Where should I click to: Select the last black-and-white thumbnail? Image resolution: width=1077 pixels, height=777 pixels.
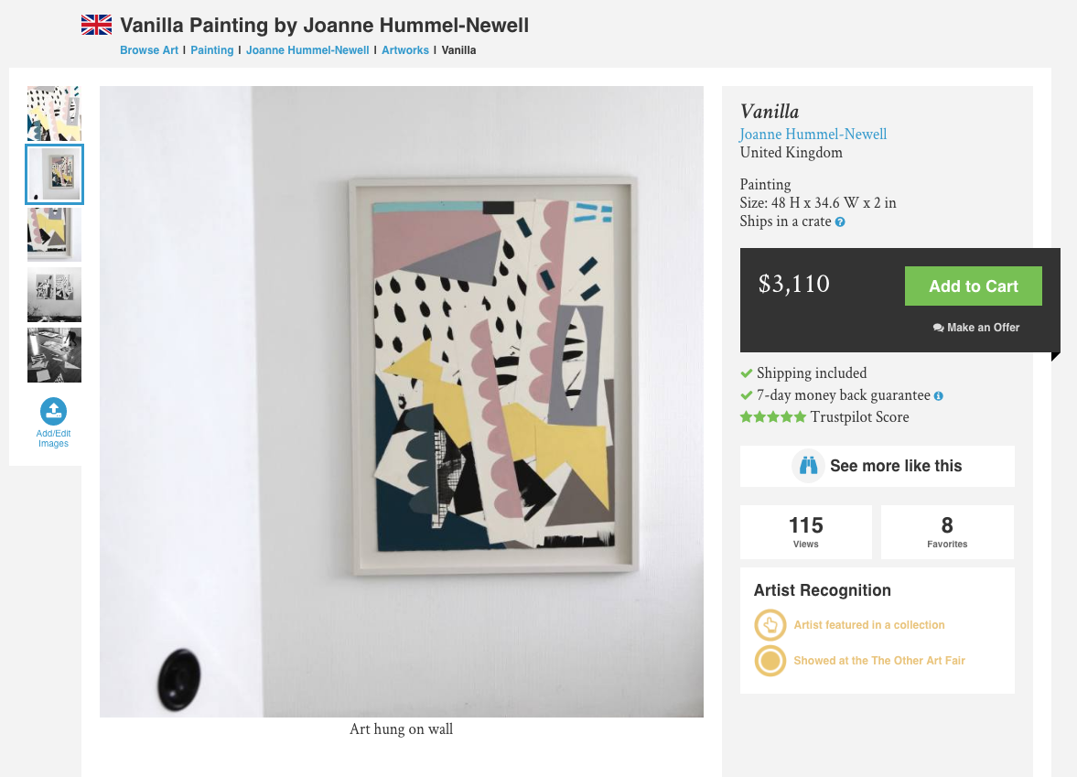tap(54, 355)
